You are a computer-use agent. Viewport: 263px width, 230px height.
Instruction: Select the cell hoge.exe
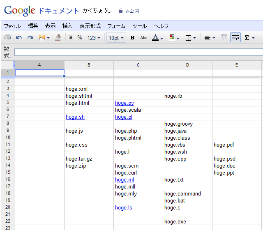[x=187, y=222]
